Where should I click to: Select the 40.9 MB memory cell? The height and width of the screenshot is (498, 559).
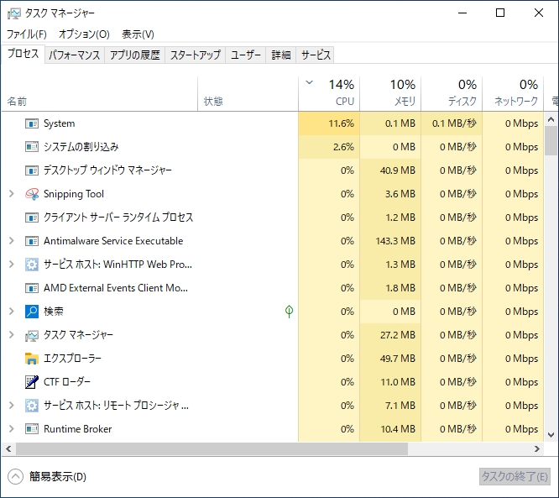pos(390,170)
